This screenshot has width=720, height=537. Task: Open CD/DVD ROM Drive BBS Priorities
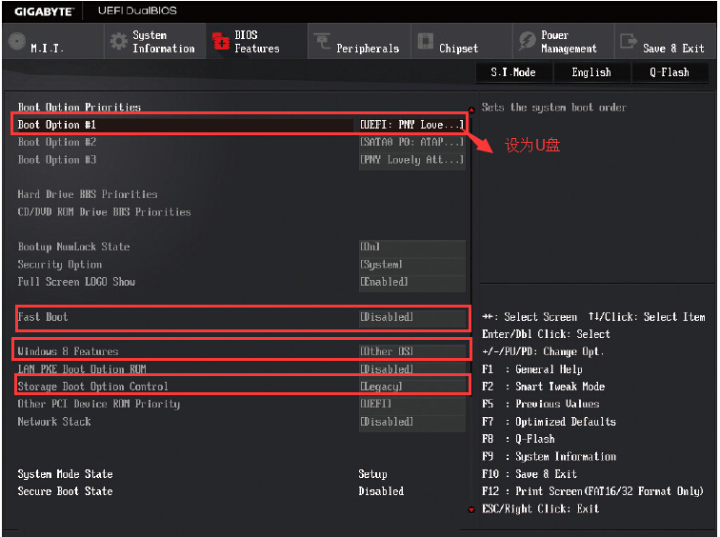104,212
